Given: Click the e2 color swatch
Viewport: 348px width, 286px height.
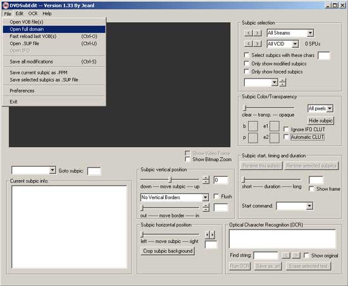Looking at the screenshot, I should (275, 138).
